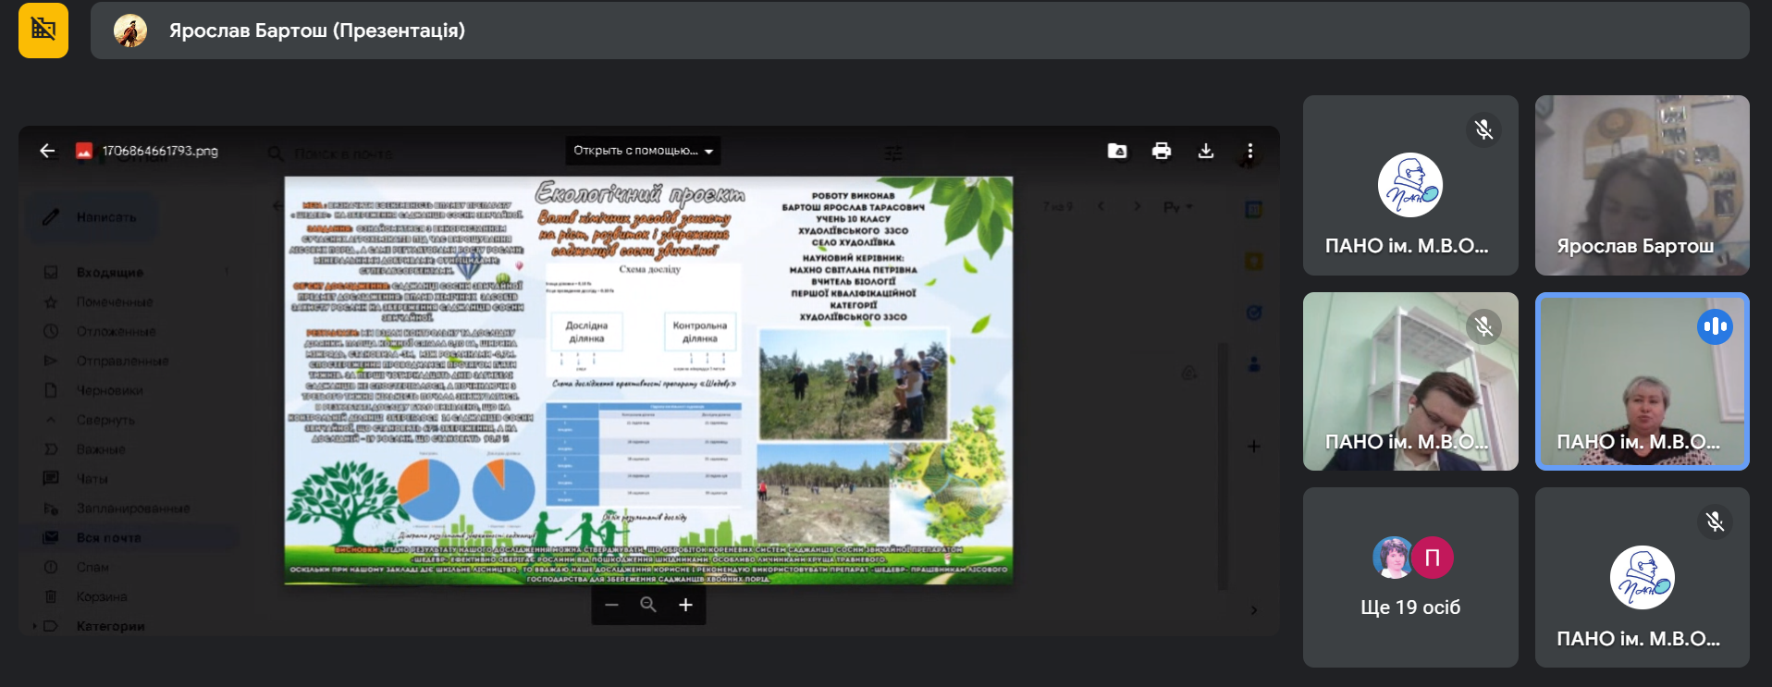Open Gmail search filter options icon
Viewport: 1772px width, 687px height.
(893, 153)
